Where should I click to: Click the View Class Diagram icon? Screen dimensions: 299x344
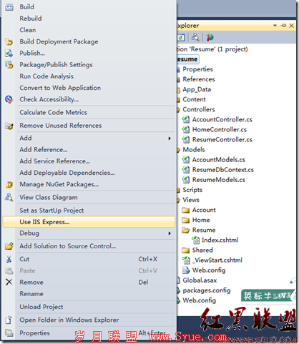[9, 197]
